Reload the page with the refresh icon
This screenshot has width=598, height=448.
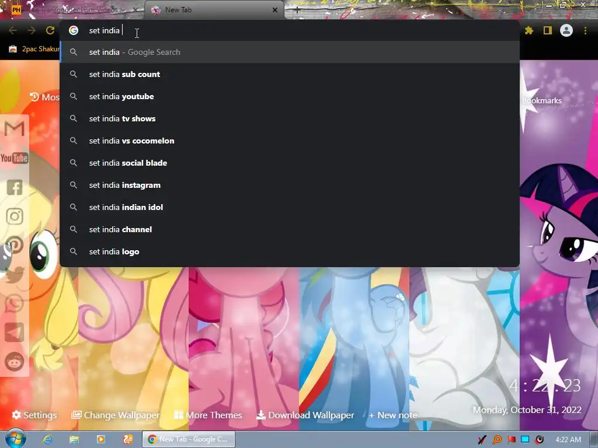[x=50, y=30]
